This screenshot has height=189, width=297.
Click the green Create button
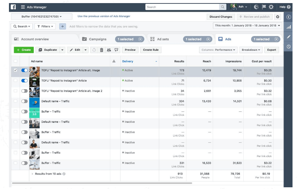point(24,50)
